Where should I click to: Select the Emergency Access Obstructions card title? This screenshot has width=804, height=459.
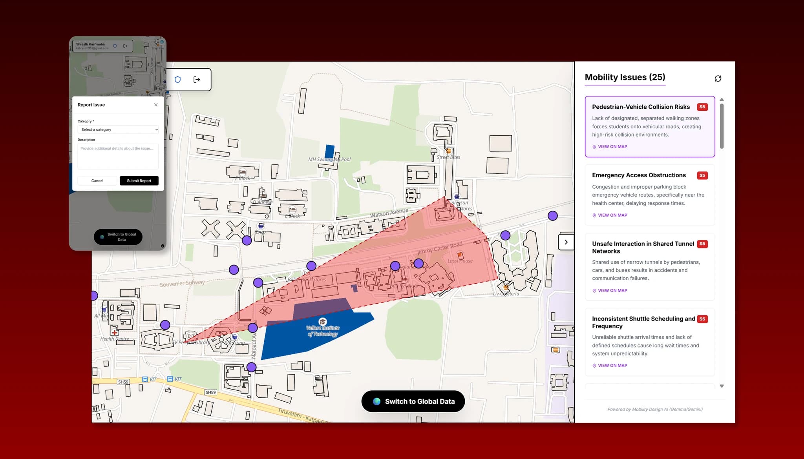point(639,175)
